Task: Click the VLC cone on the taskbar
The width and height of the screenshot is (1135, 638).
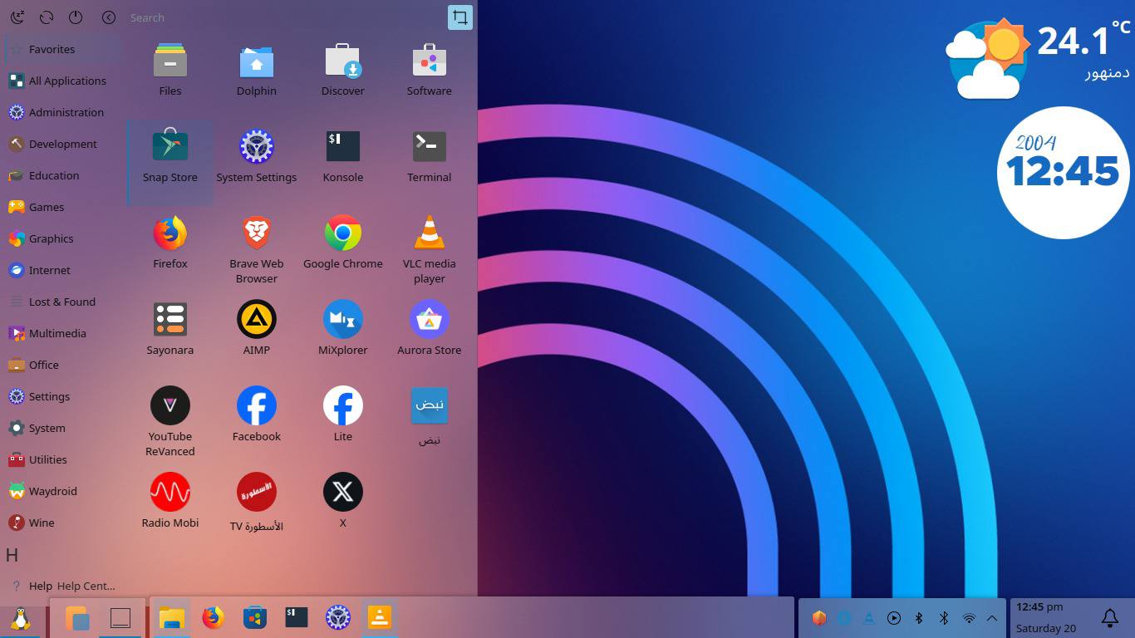Action: tap(380, 617)
